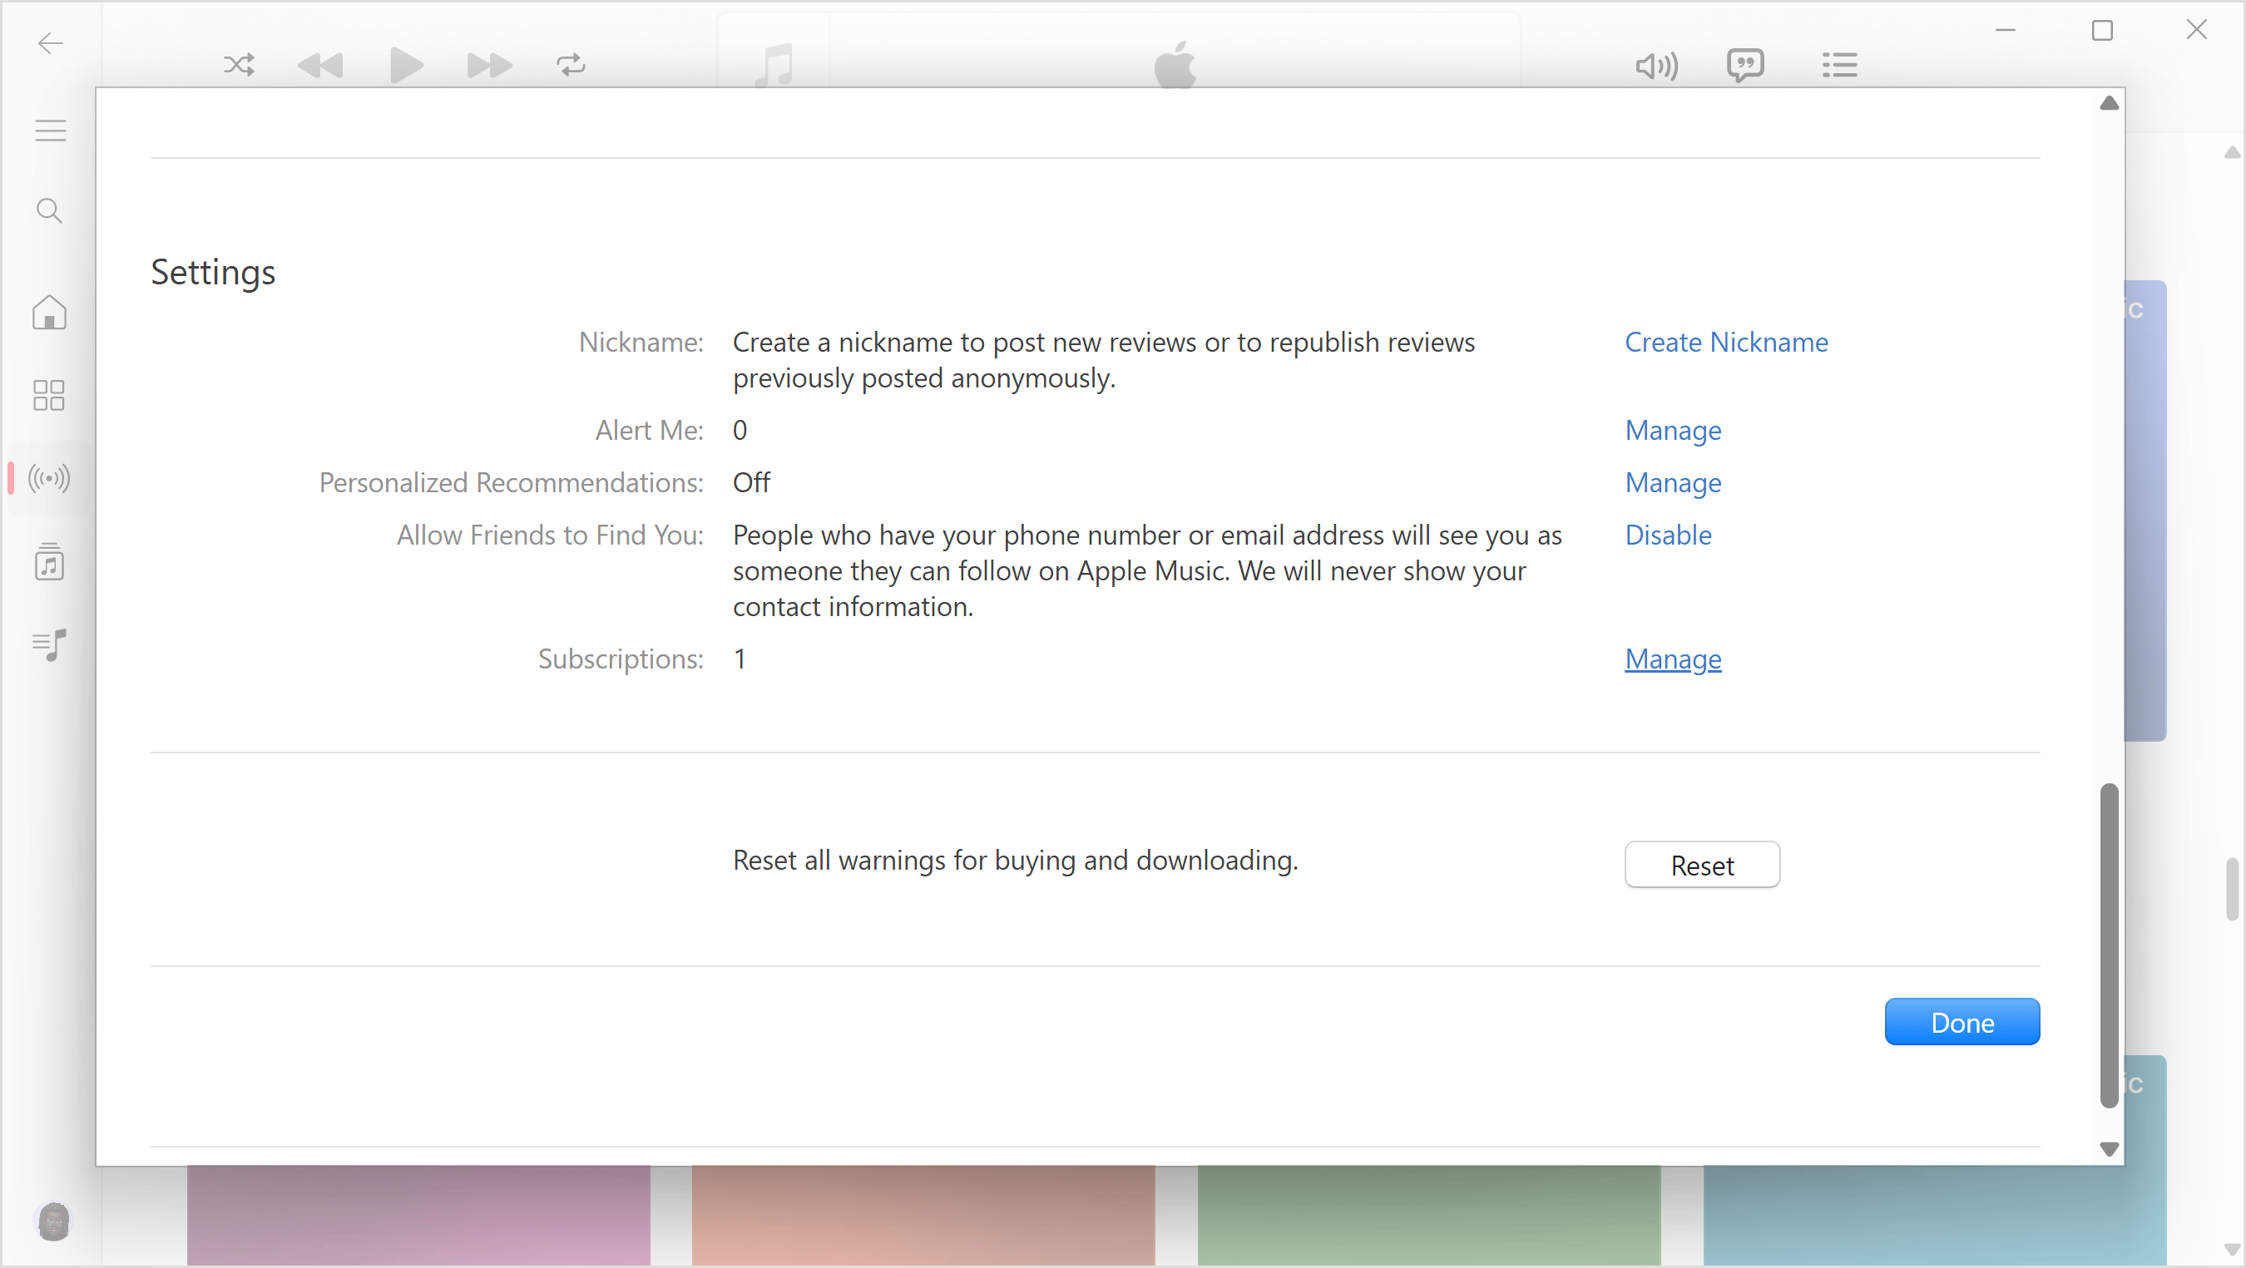
Task: Show lyrics panel
Action: pos(1744,65)
